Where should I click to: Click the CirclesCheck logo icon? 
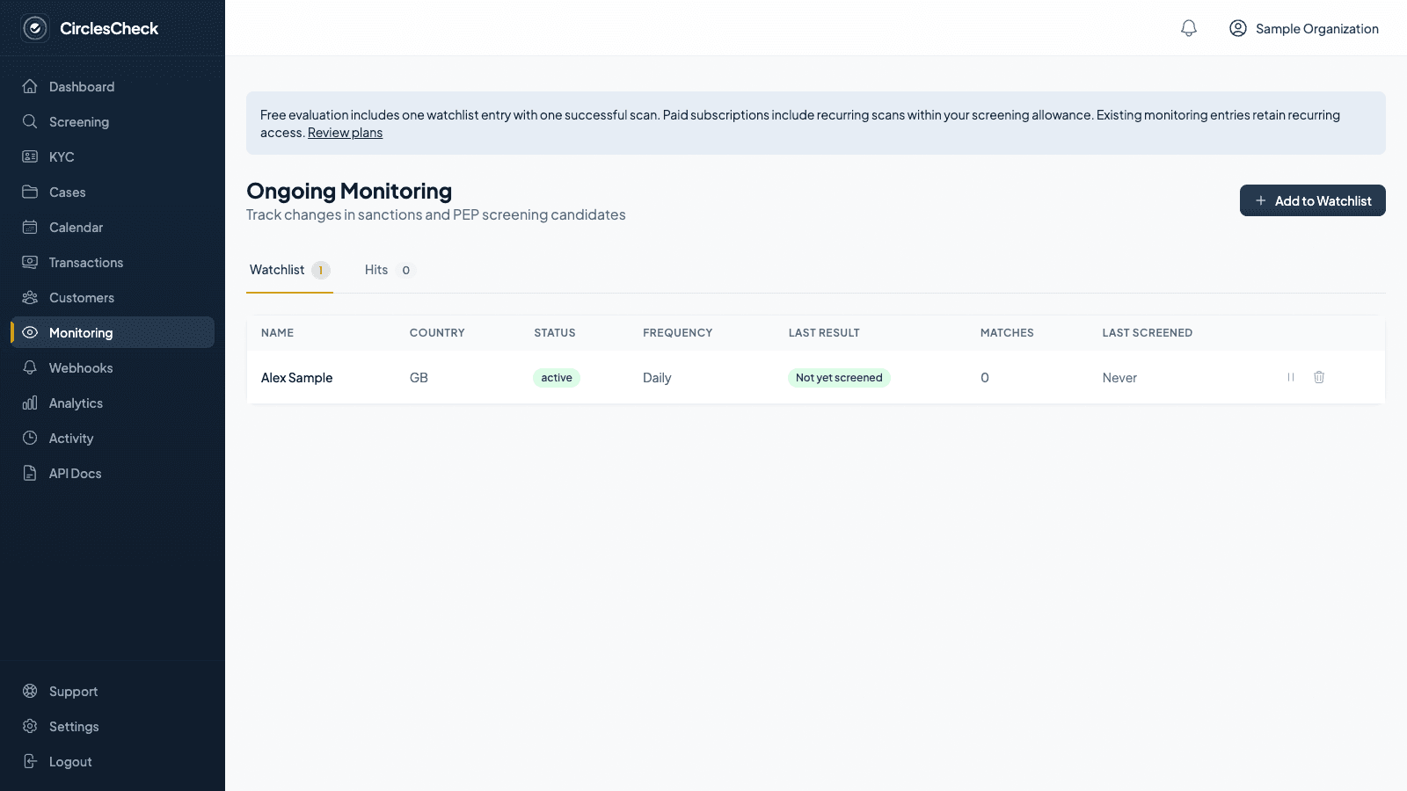(x=35, y=28)
